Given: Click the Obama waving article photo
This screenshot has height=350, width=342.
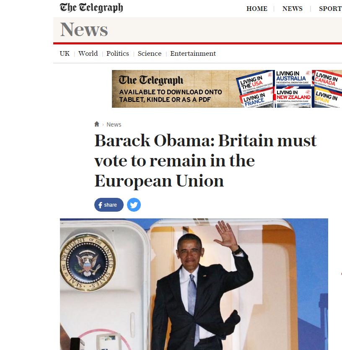Looking at the screenshot, I should click(x=194, y=284).
